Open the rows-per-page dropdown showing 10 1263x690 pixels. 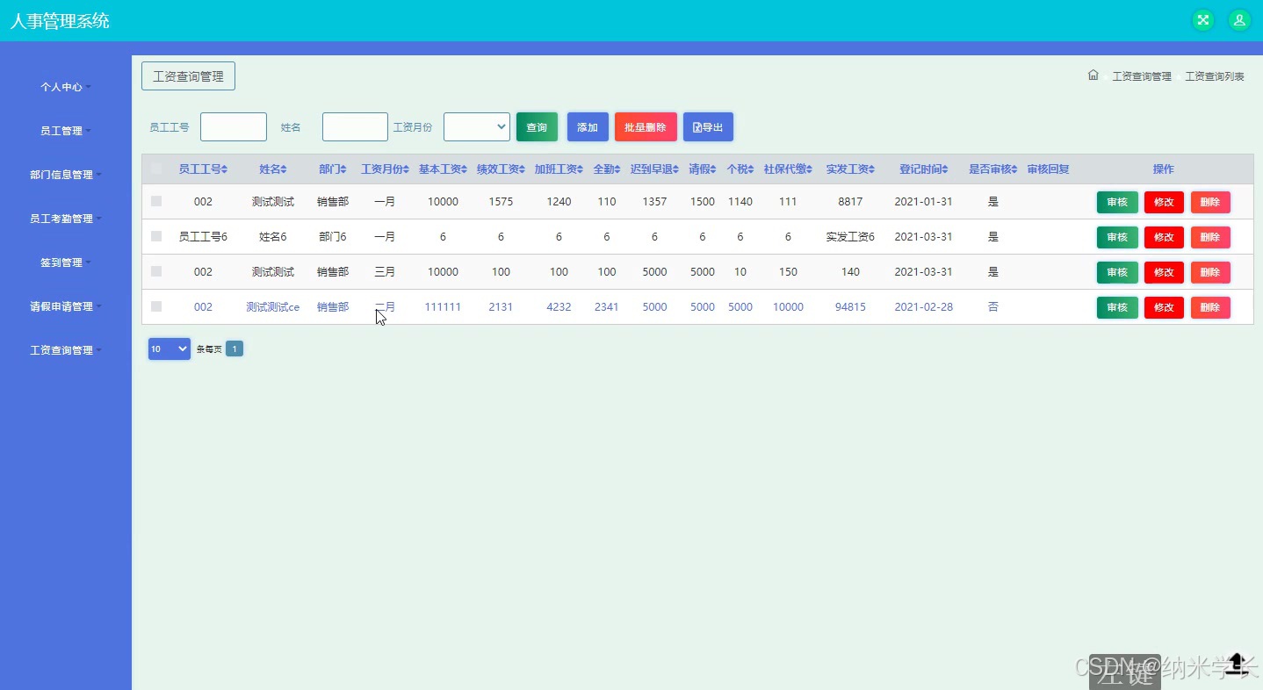click(170, 349)
